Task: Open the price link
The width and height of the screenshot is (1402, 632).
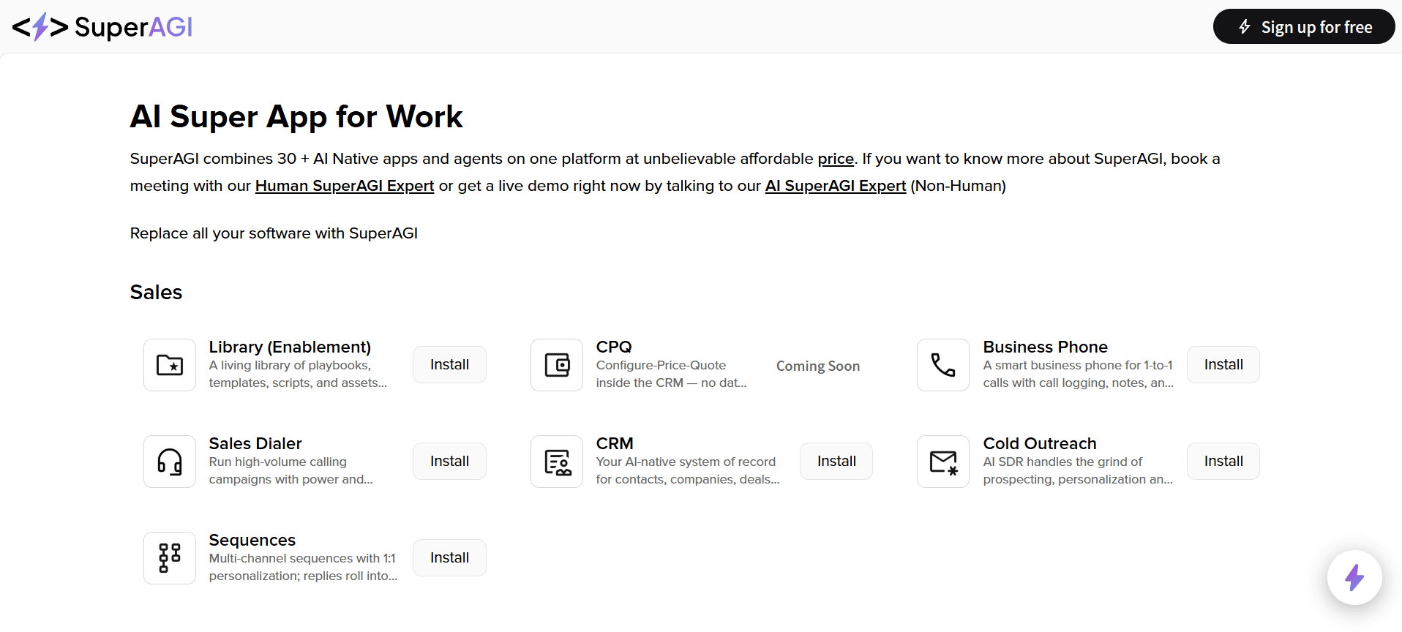Action: 836,159
